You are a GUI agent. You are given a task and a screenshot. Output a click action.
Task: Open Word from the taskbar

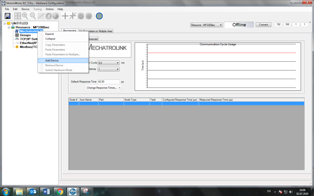pyautogui.click(x=46, y=192)
